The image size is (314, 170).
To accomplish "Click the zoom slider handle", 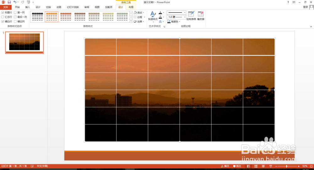I will coord(287,166).
